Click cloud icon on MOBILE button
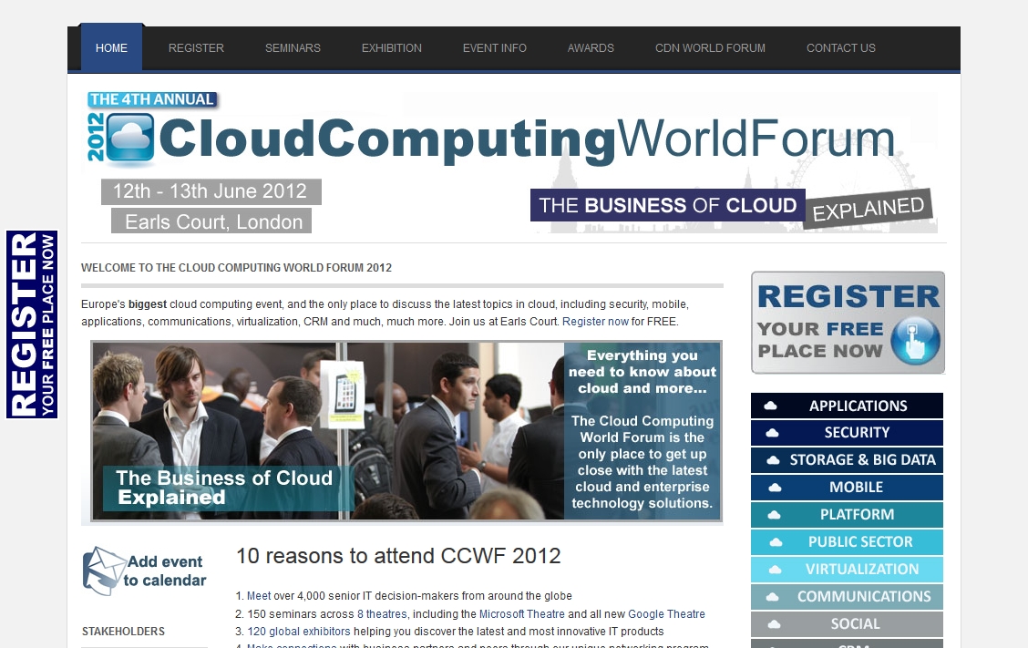Screen dimensions: 1028x648 pyautogui.click(x=775, y=488)
